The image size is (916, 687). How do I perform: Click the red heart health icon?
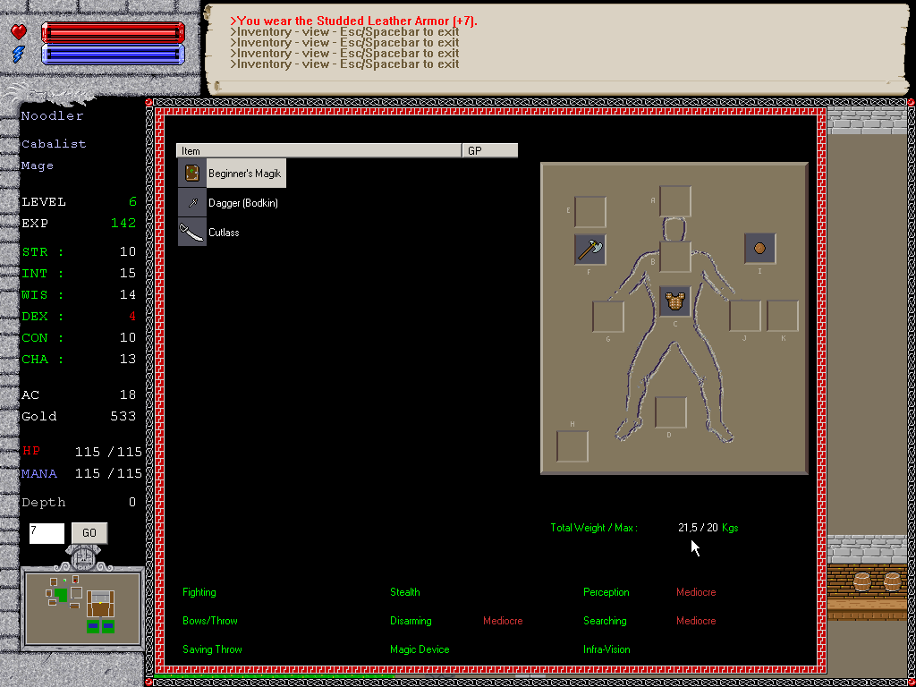tap(19, 32)
